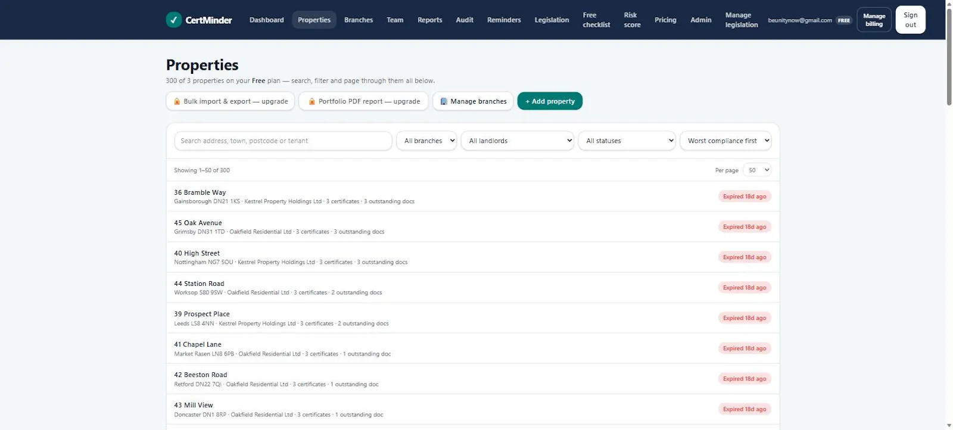Open the 43 Mill View property
Screen dimensions: 953x430
click(472, 409)
